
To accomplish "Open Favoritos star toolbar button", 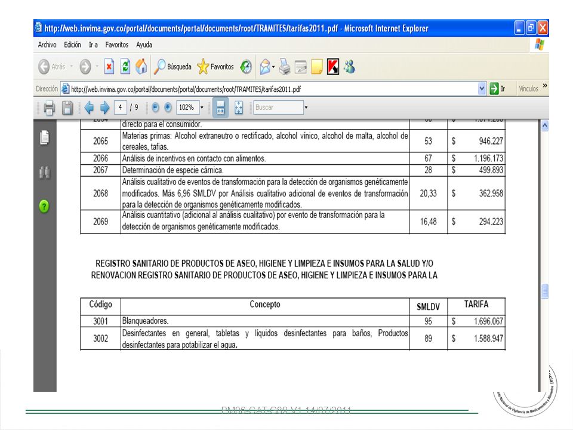I will 215,66.
